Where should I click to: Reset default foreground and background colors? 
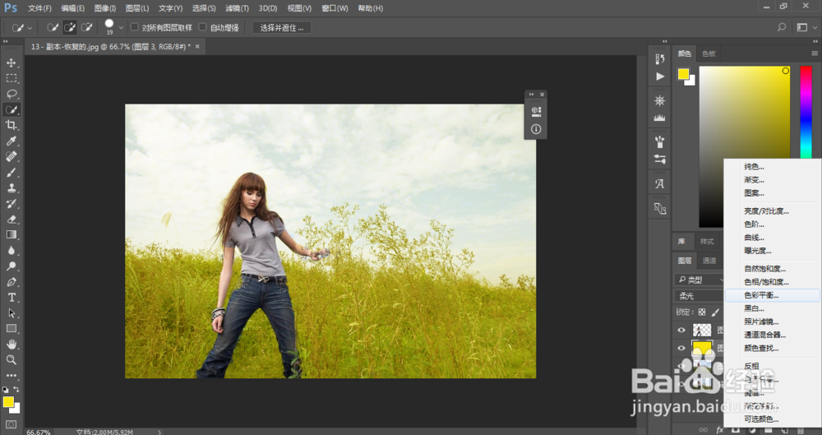tap(5, 389)
